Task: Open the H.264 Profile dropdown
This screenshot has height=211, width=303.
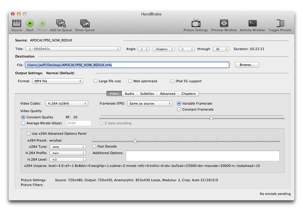Action: [x=68, y=153]
